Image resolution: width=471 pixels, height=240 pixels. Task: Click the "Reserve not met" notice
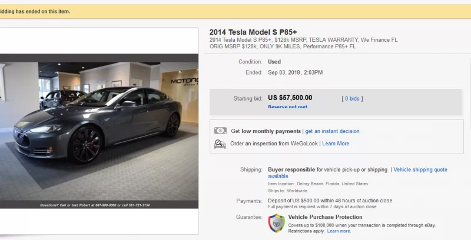(287, 107)
